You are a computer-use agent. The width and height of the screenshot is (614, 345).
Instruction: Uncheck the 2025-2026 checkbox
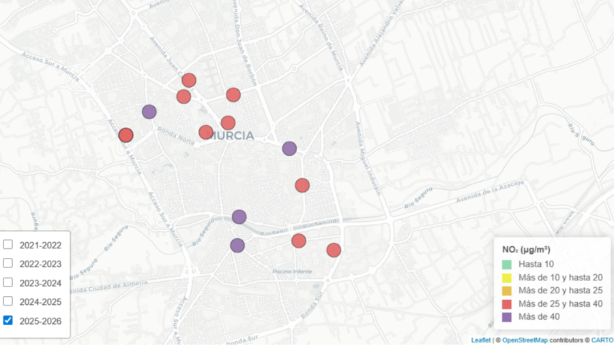[8, 321]
